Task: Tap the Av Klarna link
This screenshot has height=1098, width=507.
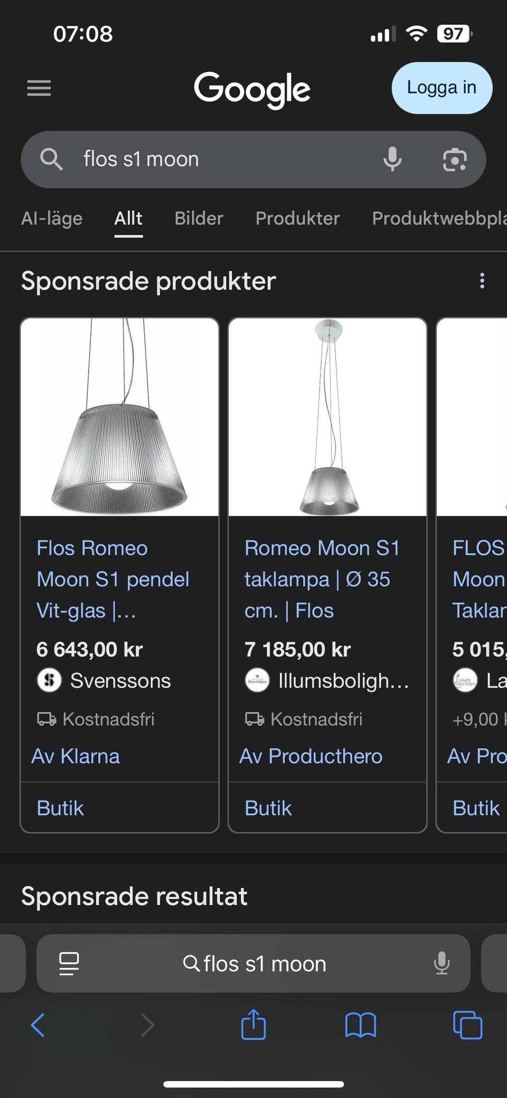Action: [x=76, y=756]
